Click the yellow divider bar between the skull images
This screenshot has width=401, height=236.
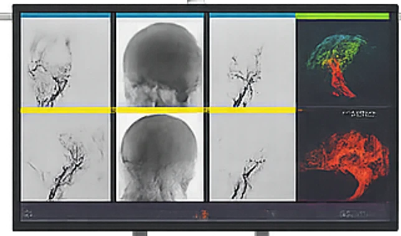(x=160, y=110)
